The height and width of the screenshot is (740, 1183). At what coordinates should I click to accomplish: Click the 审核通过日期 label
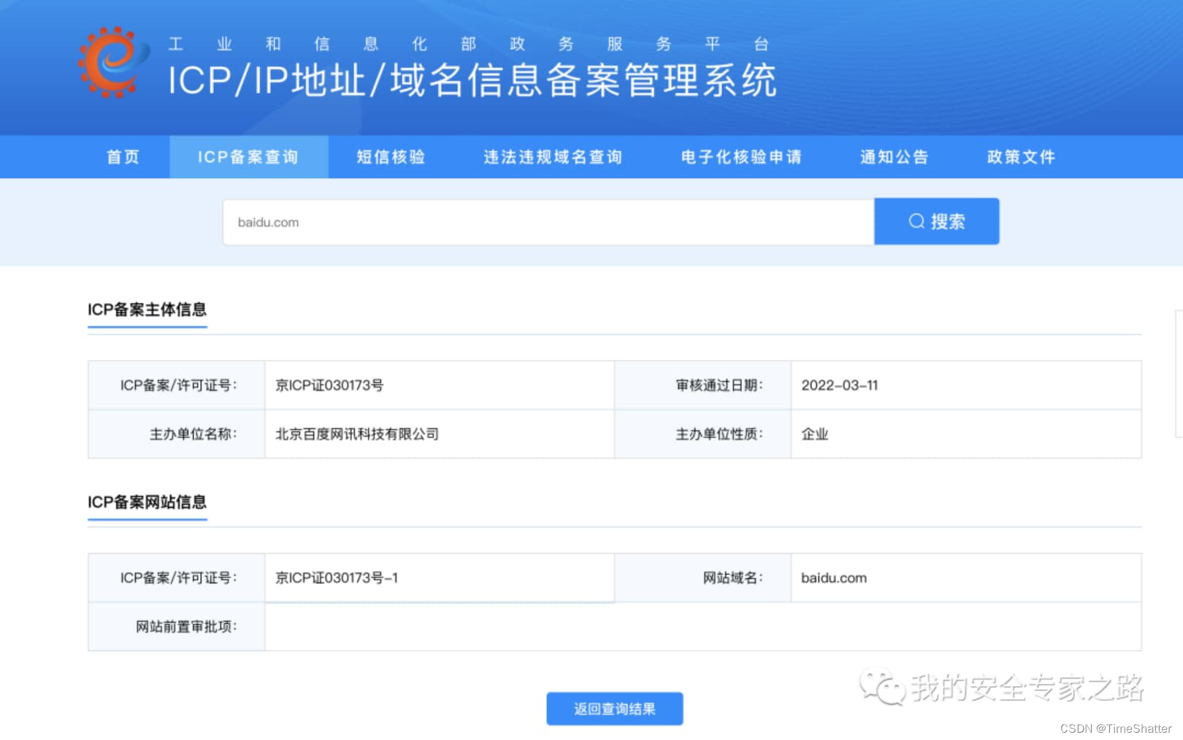[x=719, y=385]
